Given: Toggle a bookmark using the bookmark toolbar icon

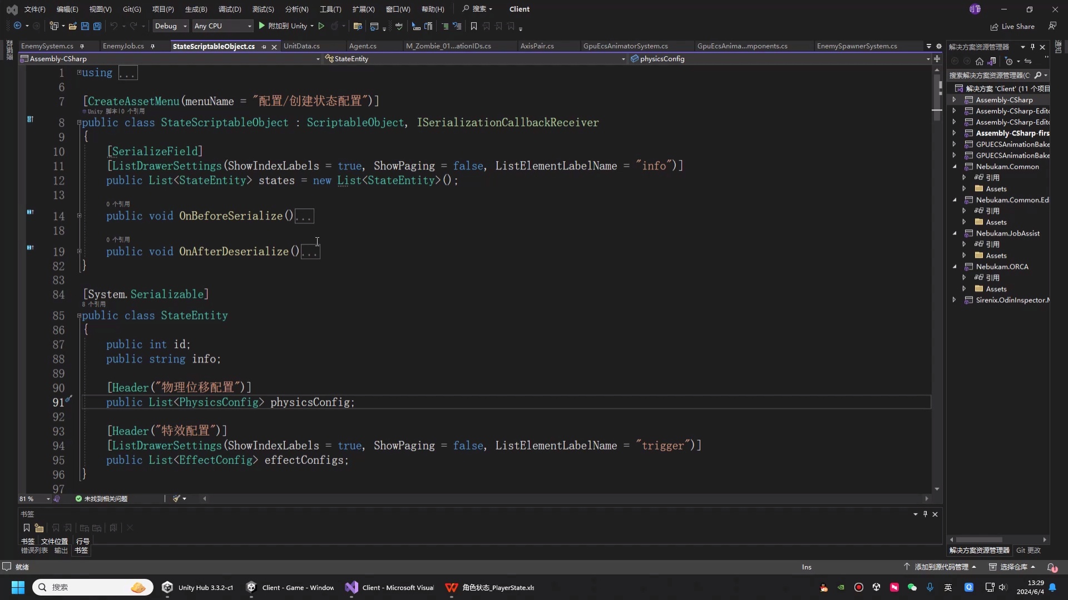Looking at the screenshot, I should [x=473, y=26].
